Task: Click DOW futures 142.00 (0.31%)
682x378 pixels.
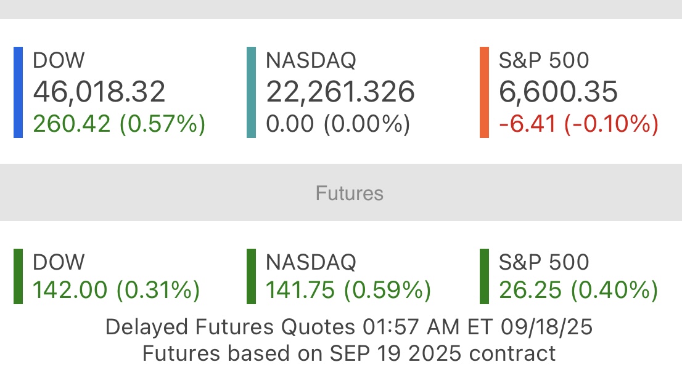Action: (x=117, y=290)
